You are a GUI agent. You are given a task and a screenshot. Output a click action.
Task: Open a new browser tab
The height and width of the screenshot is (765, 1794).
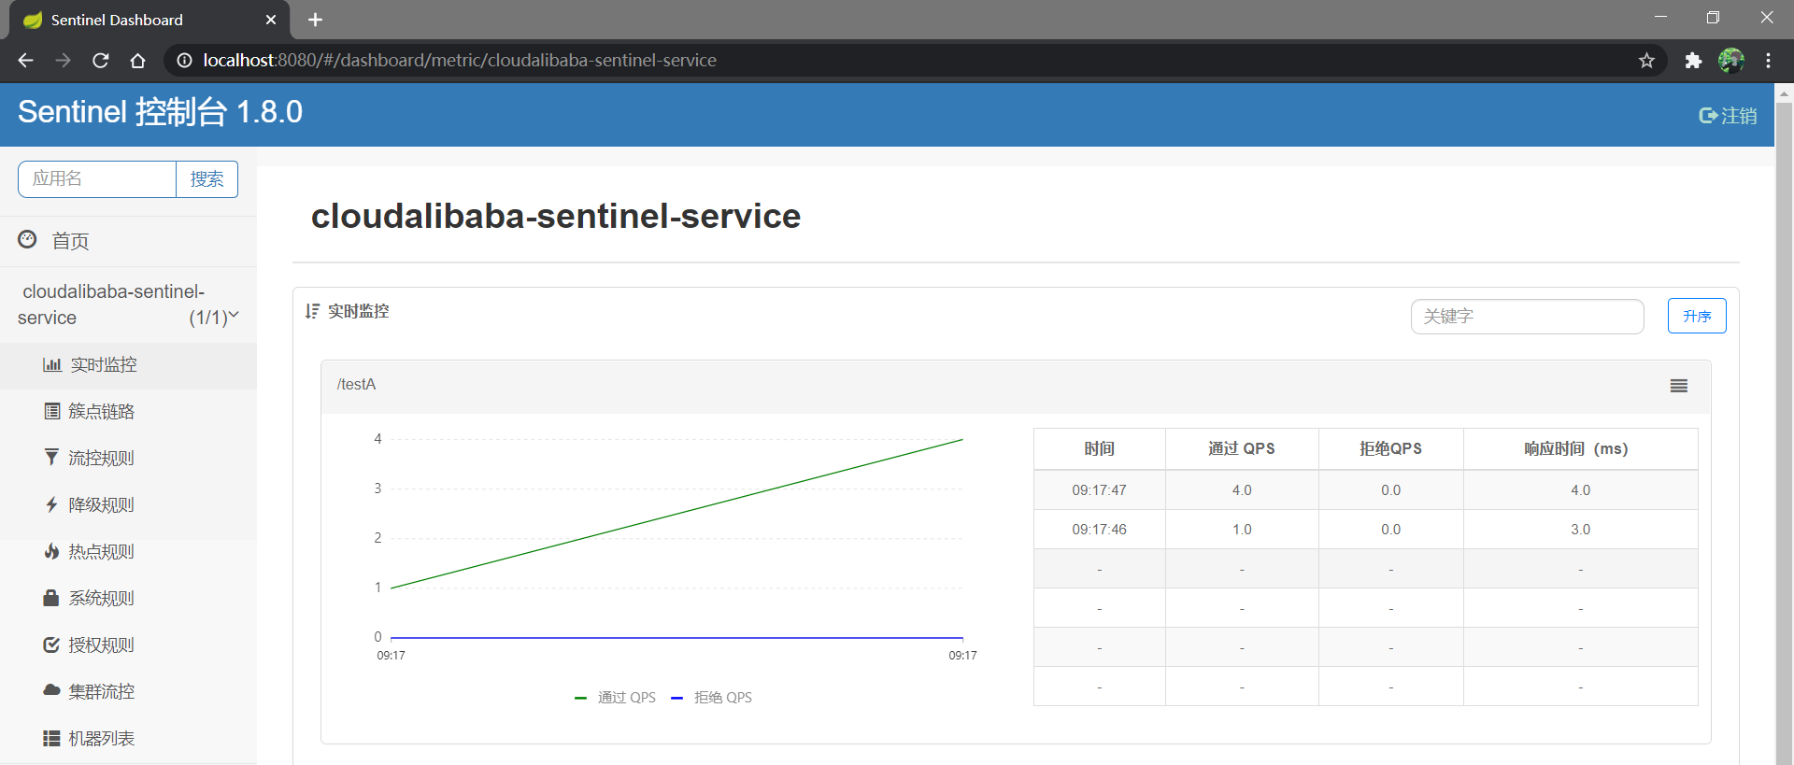[315, 20]
